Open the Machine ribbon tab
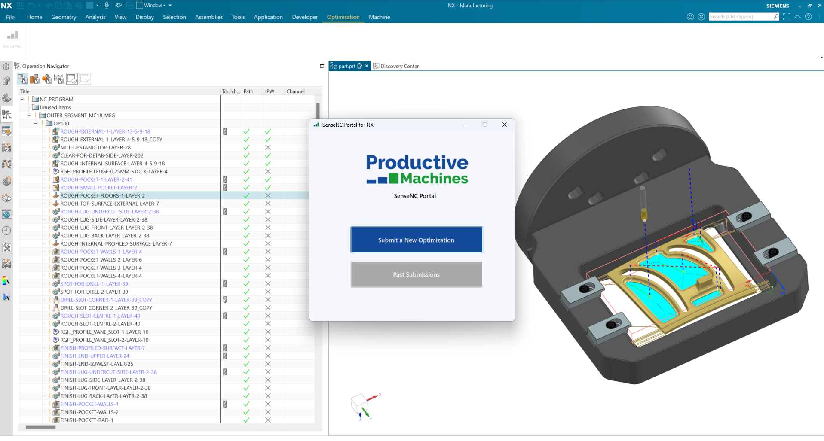 379,17
